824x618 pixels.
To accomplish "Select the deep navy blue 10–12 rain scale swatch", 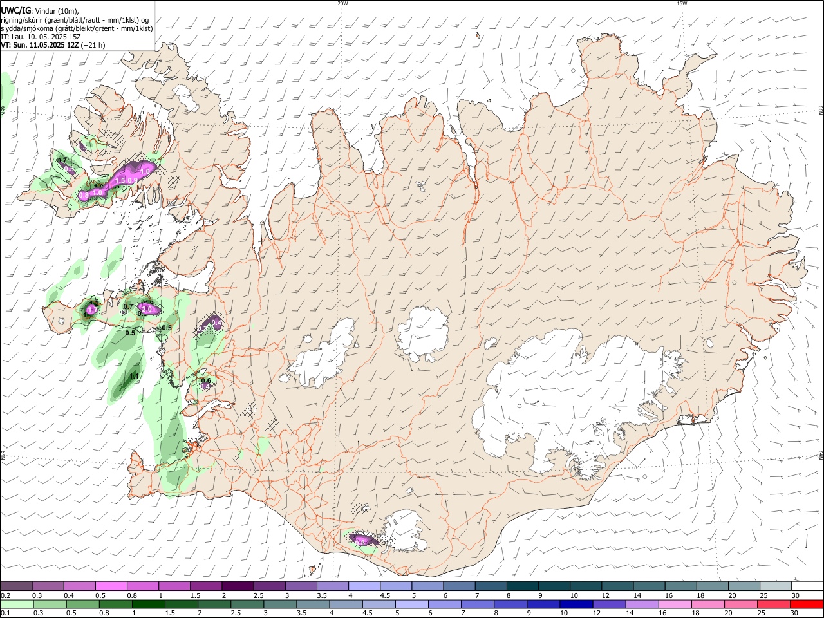I will pos(576,604).
